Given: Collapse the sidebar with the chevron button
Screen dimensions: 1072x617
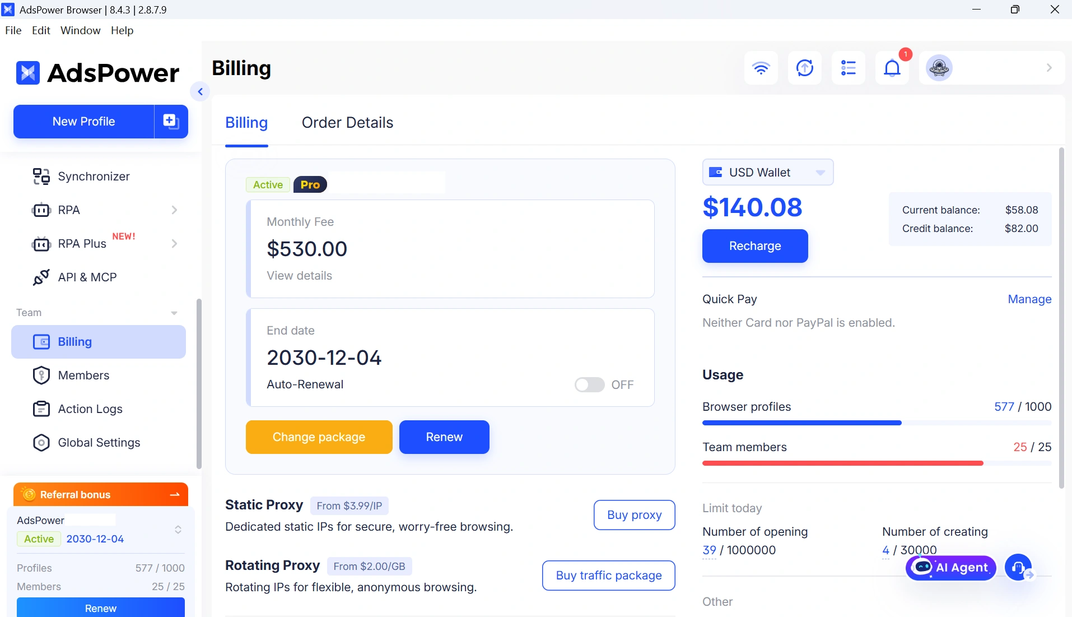Looking at the screenshot, I should pos(200,91).
